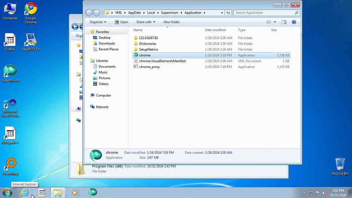Select chrome.VisualElementsManifest file

162,61
